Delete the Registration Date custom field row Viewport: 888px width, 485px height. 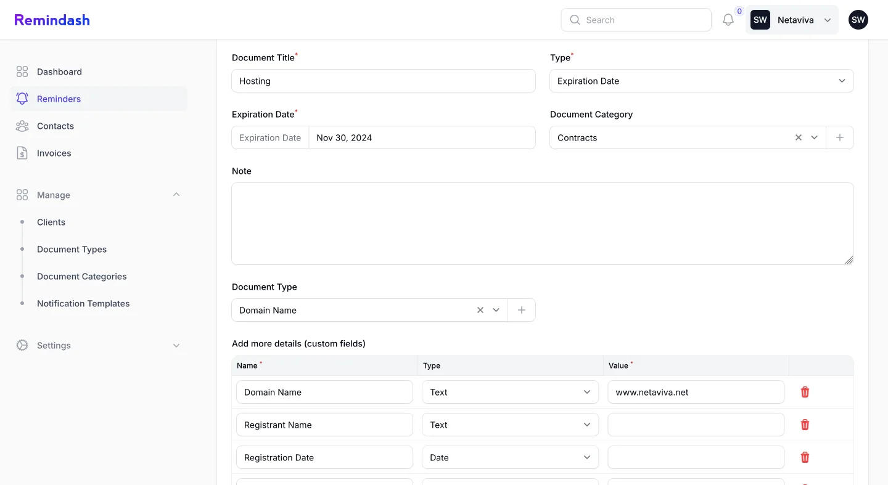pyautogui.click(x=805, y=457)
